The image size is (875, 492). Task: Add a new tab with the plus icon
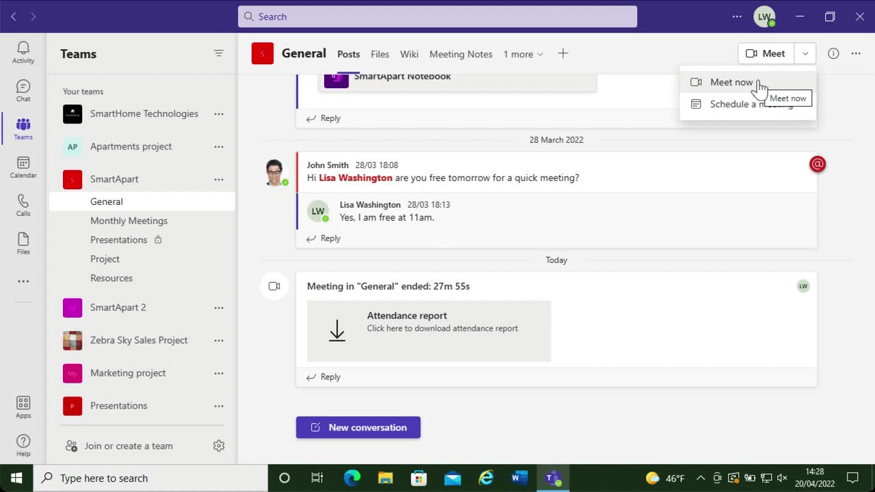(563, 53)
